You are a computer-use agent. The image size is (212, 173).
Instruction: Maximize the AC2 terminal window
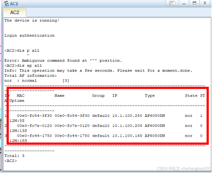pyautogui.click(x=194, y=3)
